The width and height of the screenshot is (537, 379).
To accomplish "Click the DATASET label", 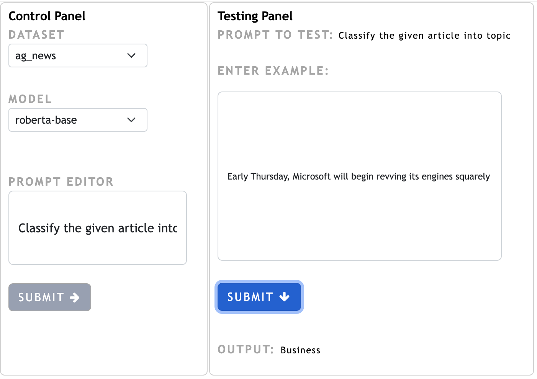I will (x=36, y=35).
